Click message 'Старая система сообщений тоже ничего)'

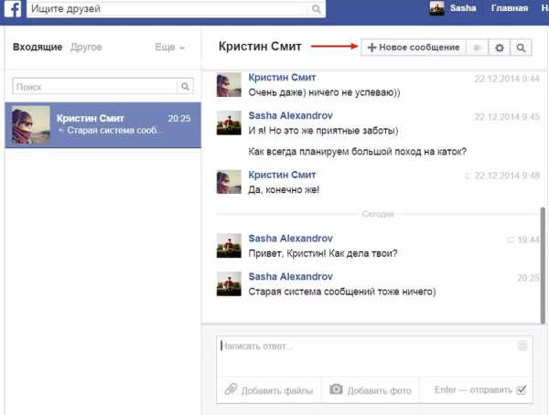(342, 292)
